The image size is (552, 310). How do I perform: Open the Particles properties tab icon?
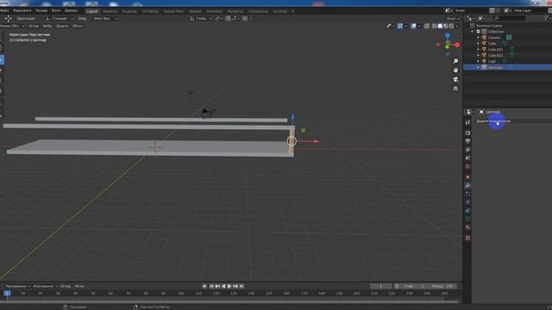[x=467, y=194]
